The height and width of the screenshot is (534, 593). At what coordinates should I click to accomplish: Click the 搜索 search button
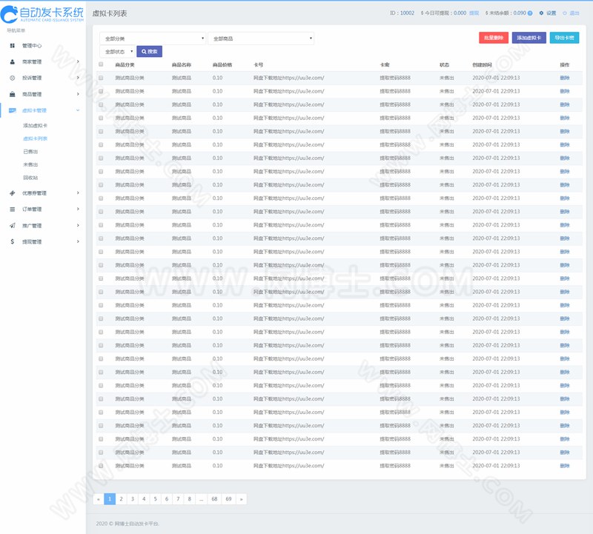coord(150,51)
